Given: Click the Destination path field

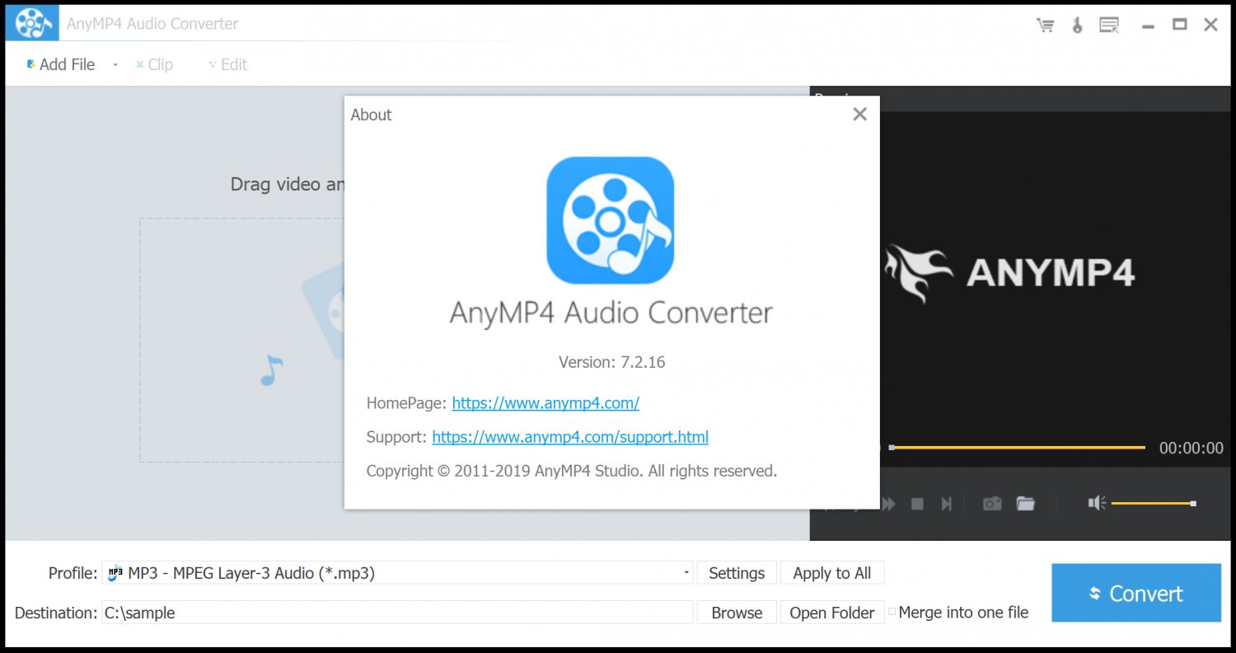Looking at the screenshot, I should tap(397, 613).
